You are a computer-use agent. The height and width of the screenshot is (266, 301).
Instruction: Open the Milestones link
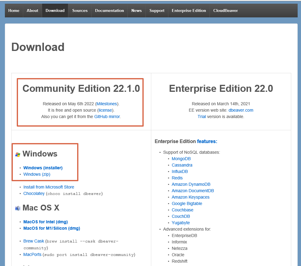pos(106,104)
